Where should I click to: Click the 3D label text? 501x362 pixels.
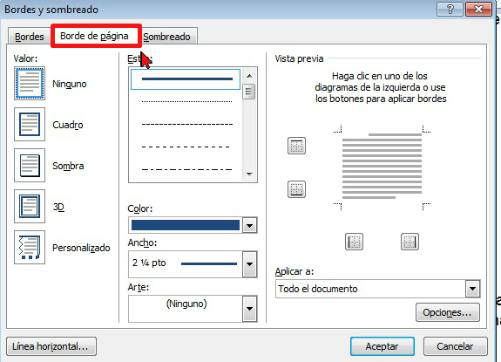58,207
